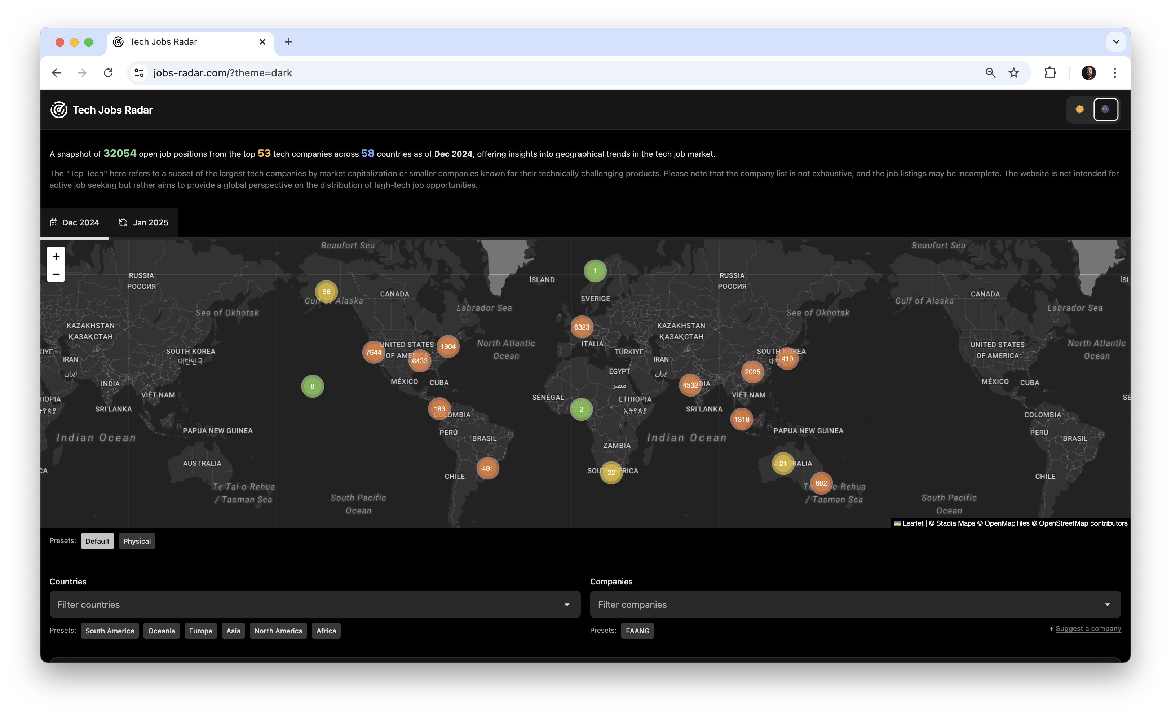
Task: Open new browser tab
Action: coord(288,42)
